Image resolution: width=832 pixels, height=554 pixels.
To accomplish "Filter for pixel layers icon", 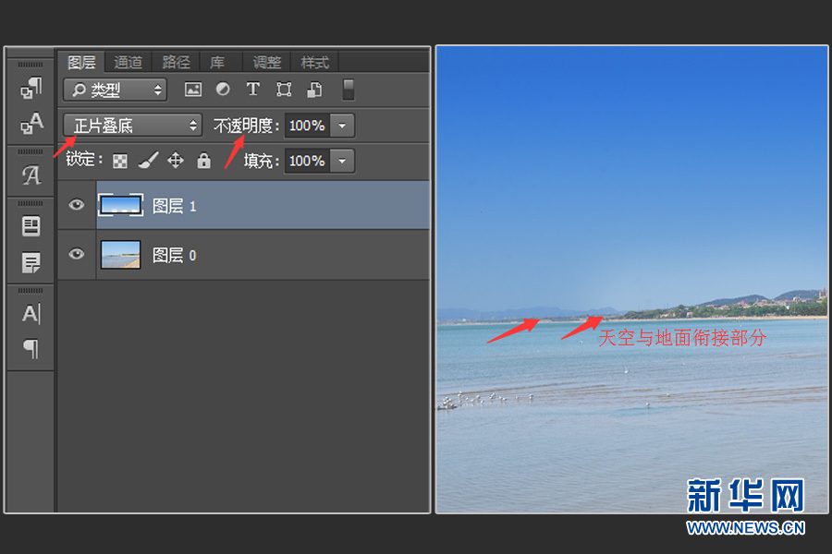I will click(x=192, y=89).
